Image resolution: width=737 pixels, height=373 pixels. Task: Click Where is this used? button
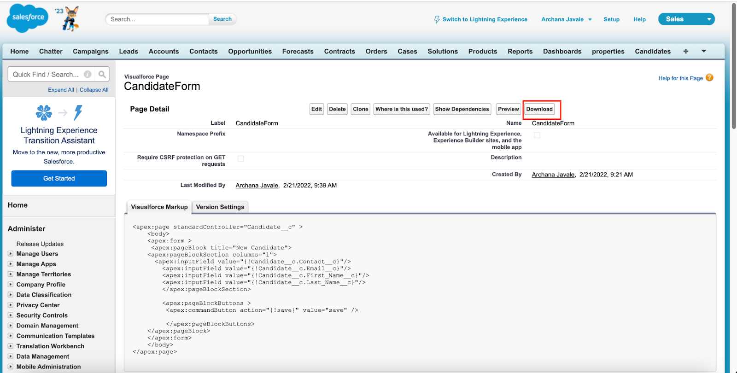(402, 109)
